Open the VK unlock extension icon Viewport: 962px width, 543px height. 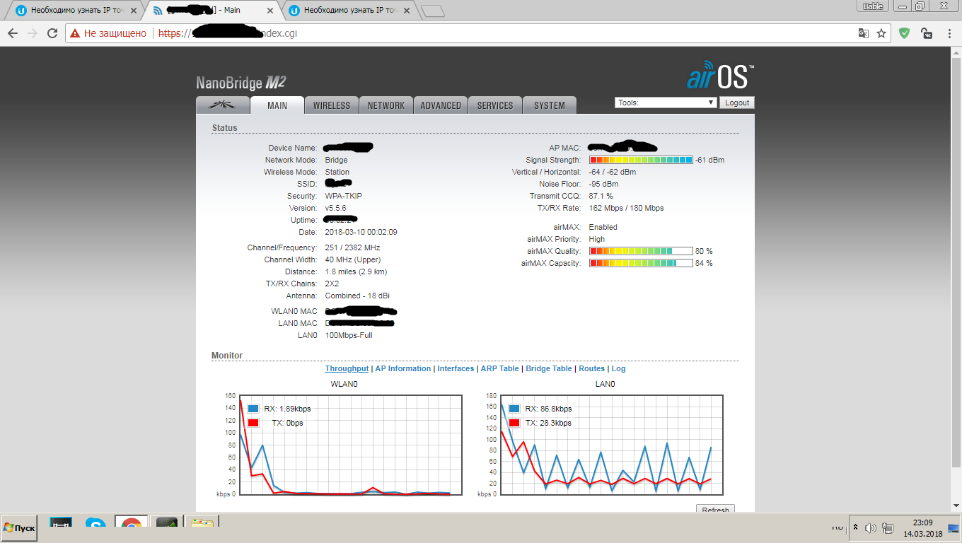[926, 33]
